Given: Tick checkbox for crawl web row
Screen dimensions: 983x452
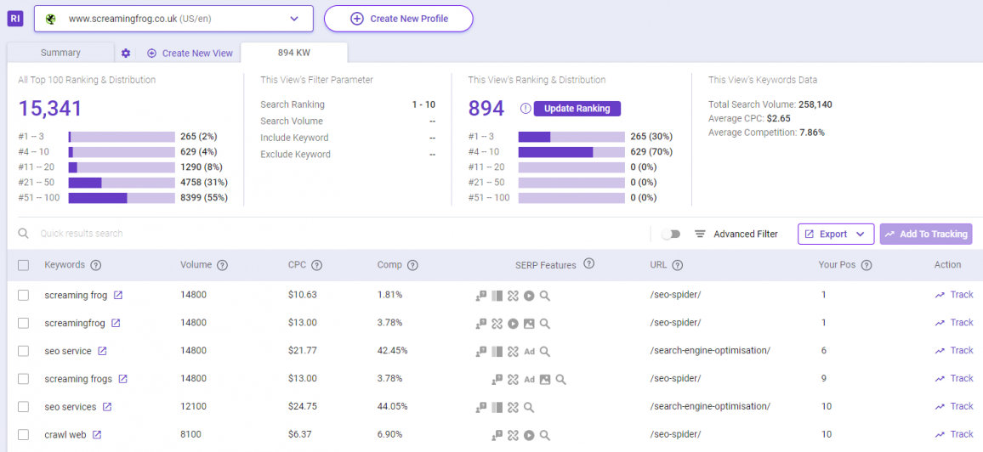Looking at the screenshot, I should (23, 434).
